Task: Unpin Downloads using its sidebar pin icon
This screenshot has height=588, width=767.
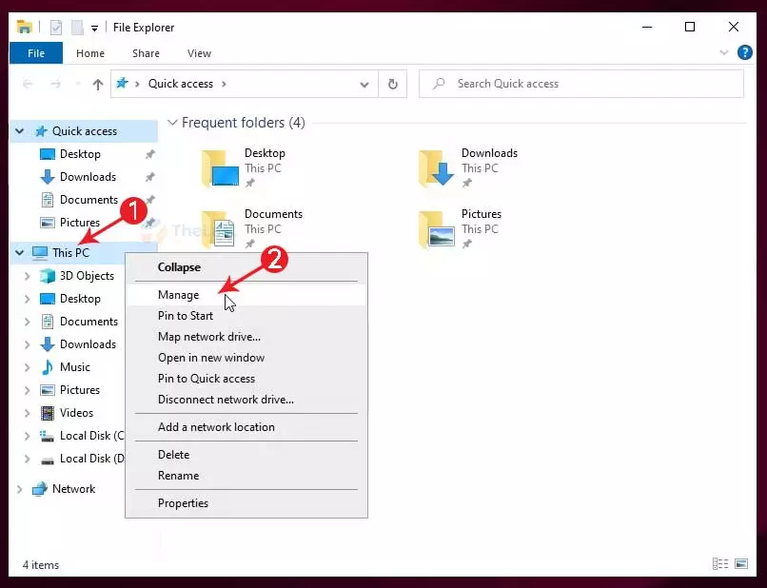Action: pyautogui.click(x=149, y=177)
